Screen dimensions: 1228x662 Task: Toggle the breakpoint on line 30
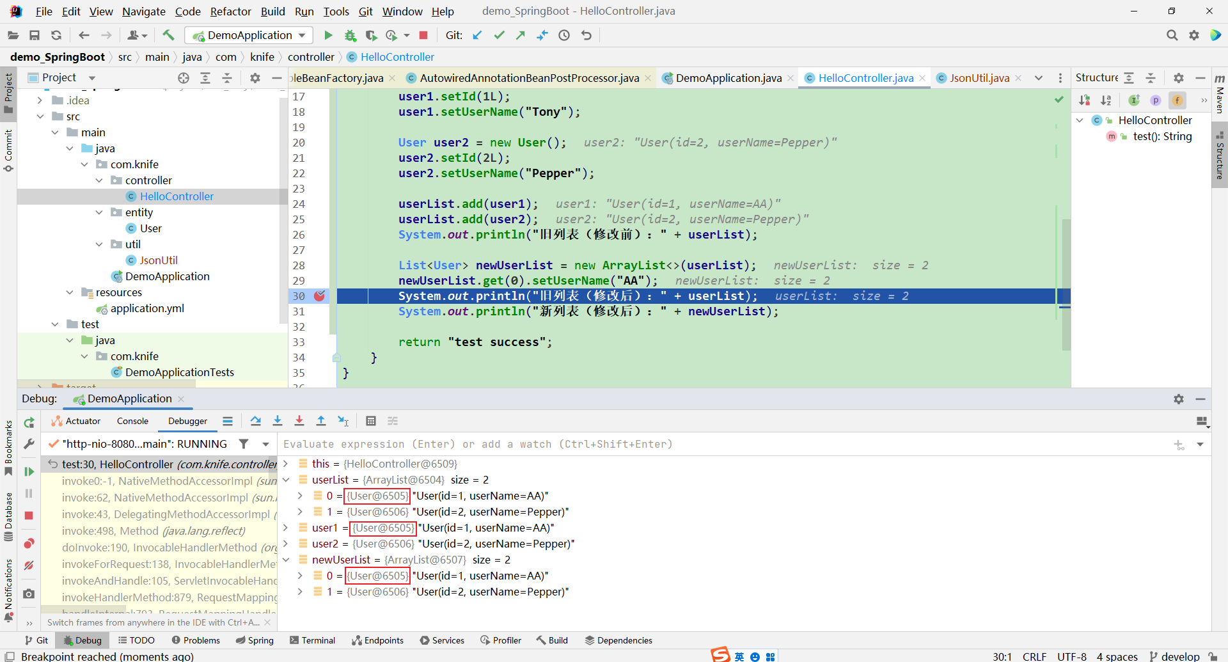pos(319,296)
